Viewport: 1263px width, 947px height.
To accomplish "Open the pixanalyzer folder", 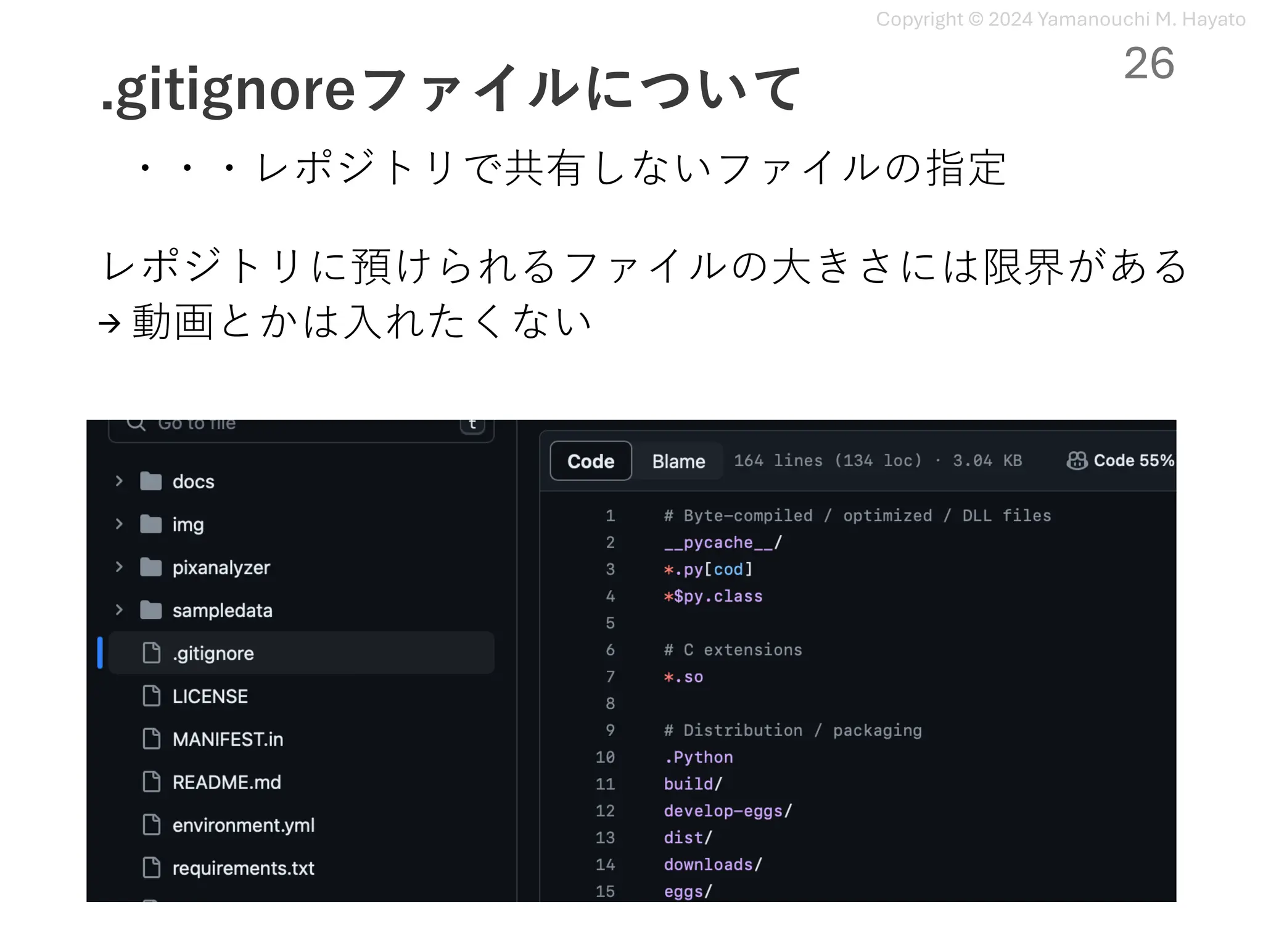I will pyautogui.click(x=221, y=568).
